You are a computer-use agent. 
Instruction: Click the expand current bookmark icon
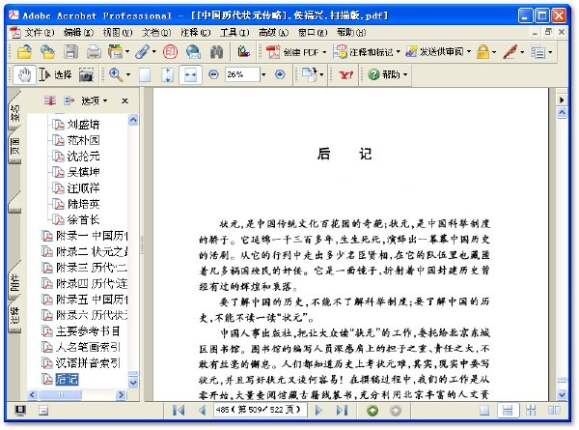pos(69,100)
